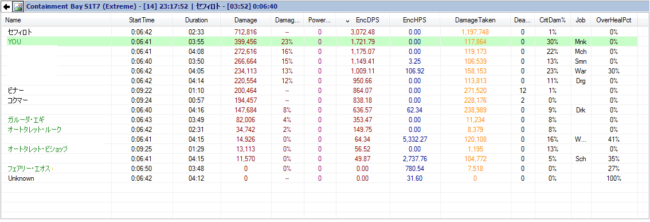Sort by the truncated Damag... percent column header

(287, 20)
